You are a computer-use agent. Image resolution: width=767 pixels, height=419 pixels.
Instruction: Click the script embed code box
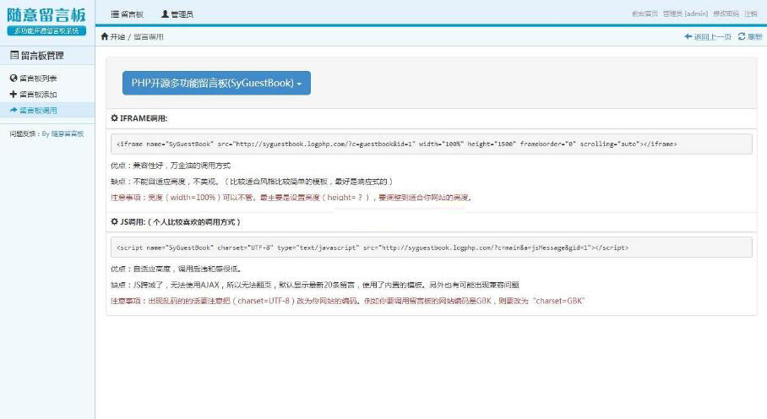(x=432, y=248)
